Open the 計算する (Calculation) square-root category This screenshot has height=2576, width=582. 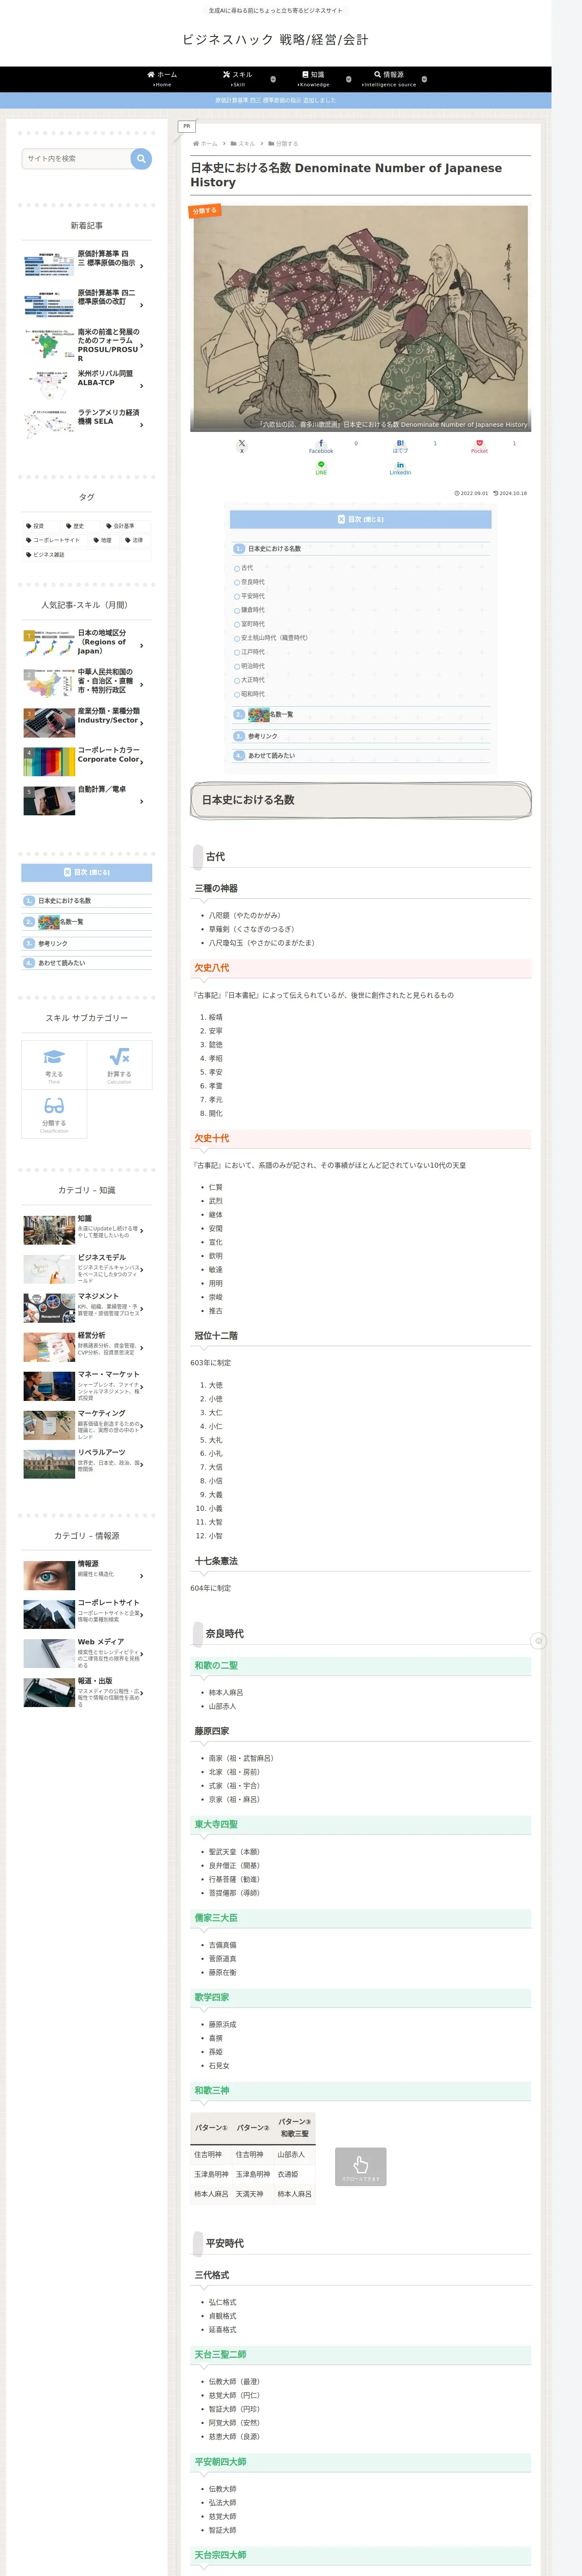[119, 1065]
